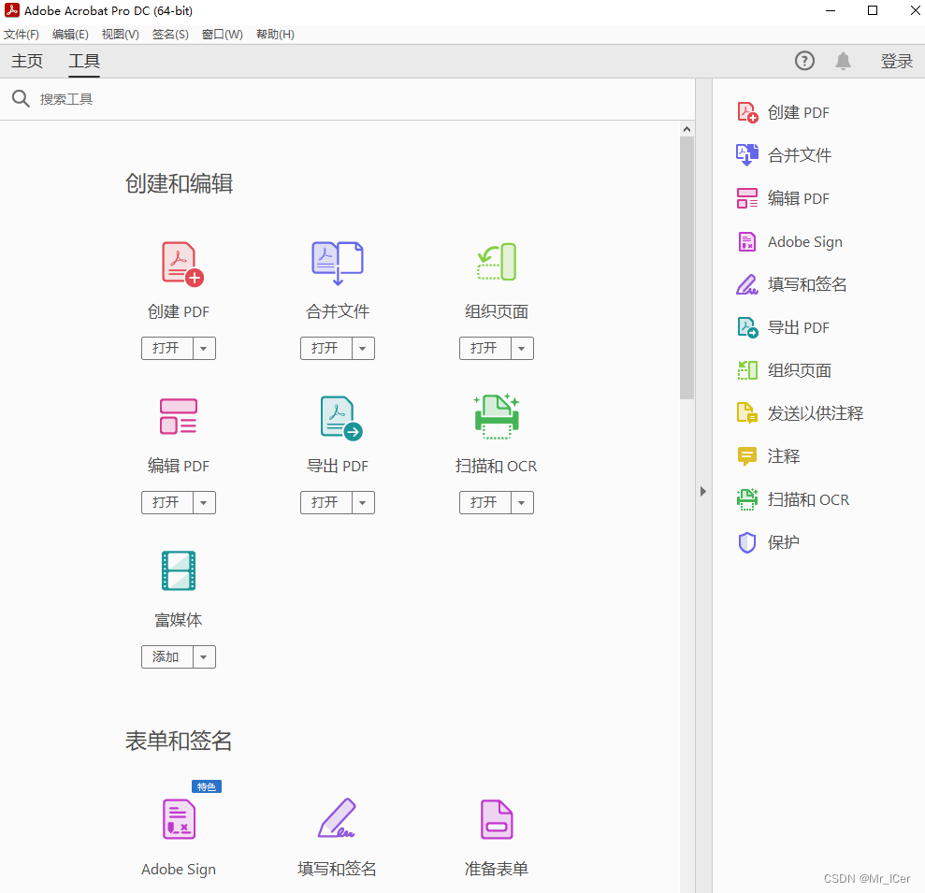Expand dropdown arrow next to 创建 PDF 打开

204,349
